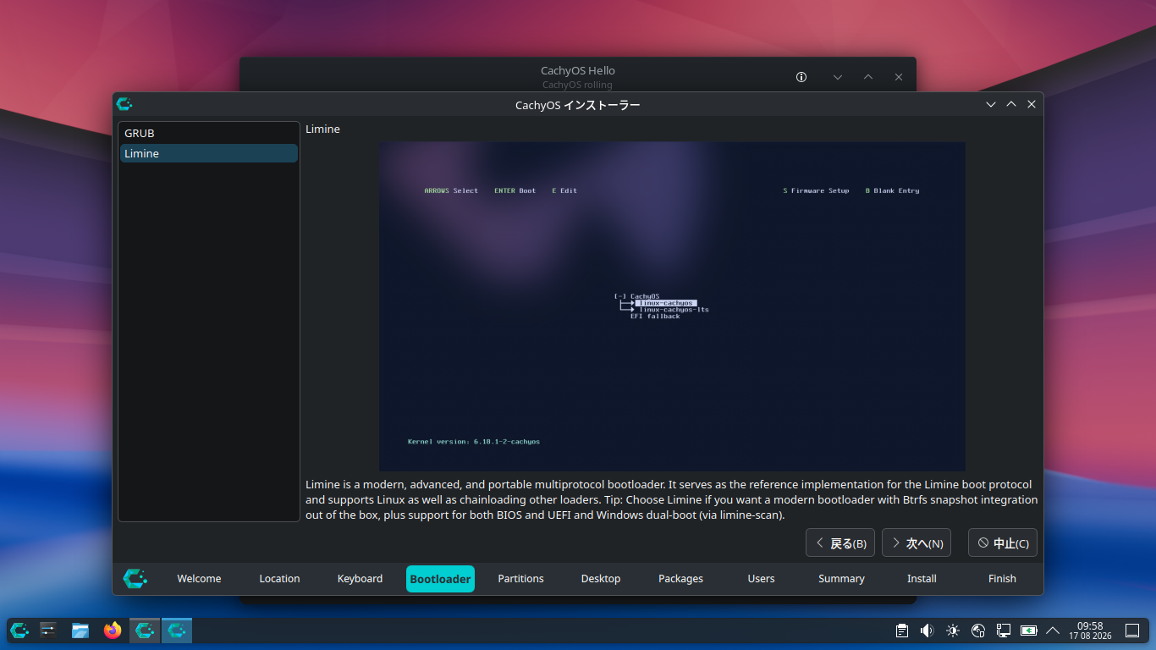
Task: Go to the Packages step
Action: coord(680,579)
